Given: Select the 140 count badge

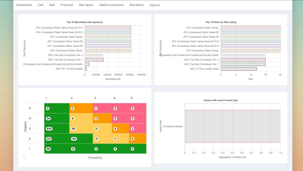Looking at the screenshot, I should tap(74, 139).
